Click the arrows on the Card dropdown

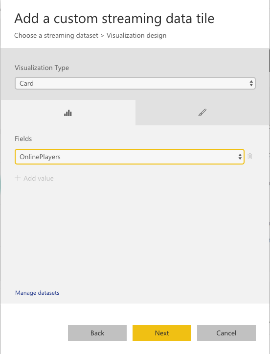click(251, 83)
